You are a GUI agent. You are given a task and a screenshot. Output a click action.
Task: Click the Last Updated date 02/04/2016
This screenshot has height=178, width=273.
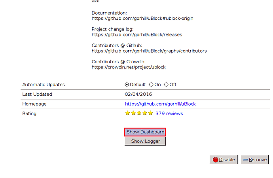(138, 94)
